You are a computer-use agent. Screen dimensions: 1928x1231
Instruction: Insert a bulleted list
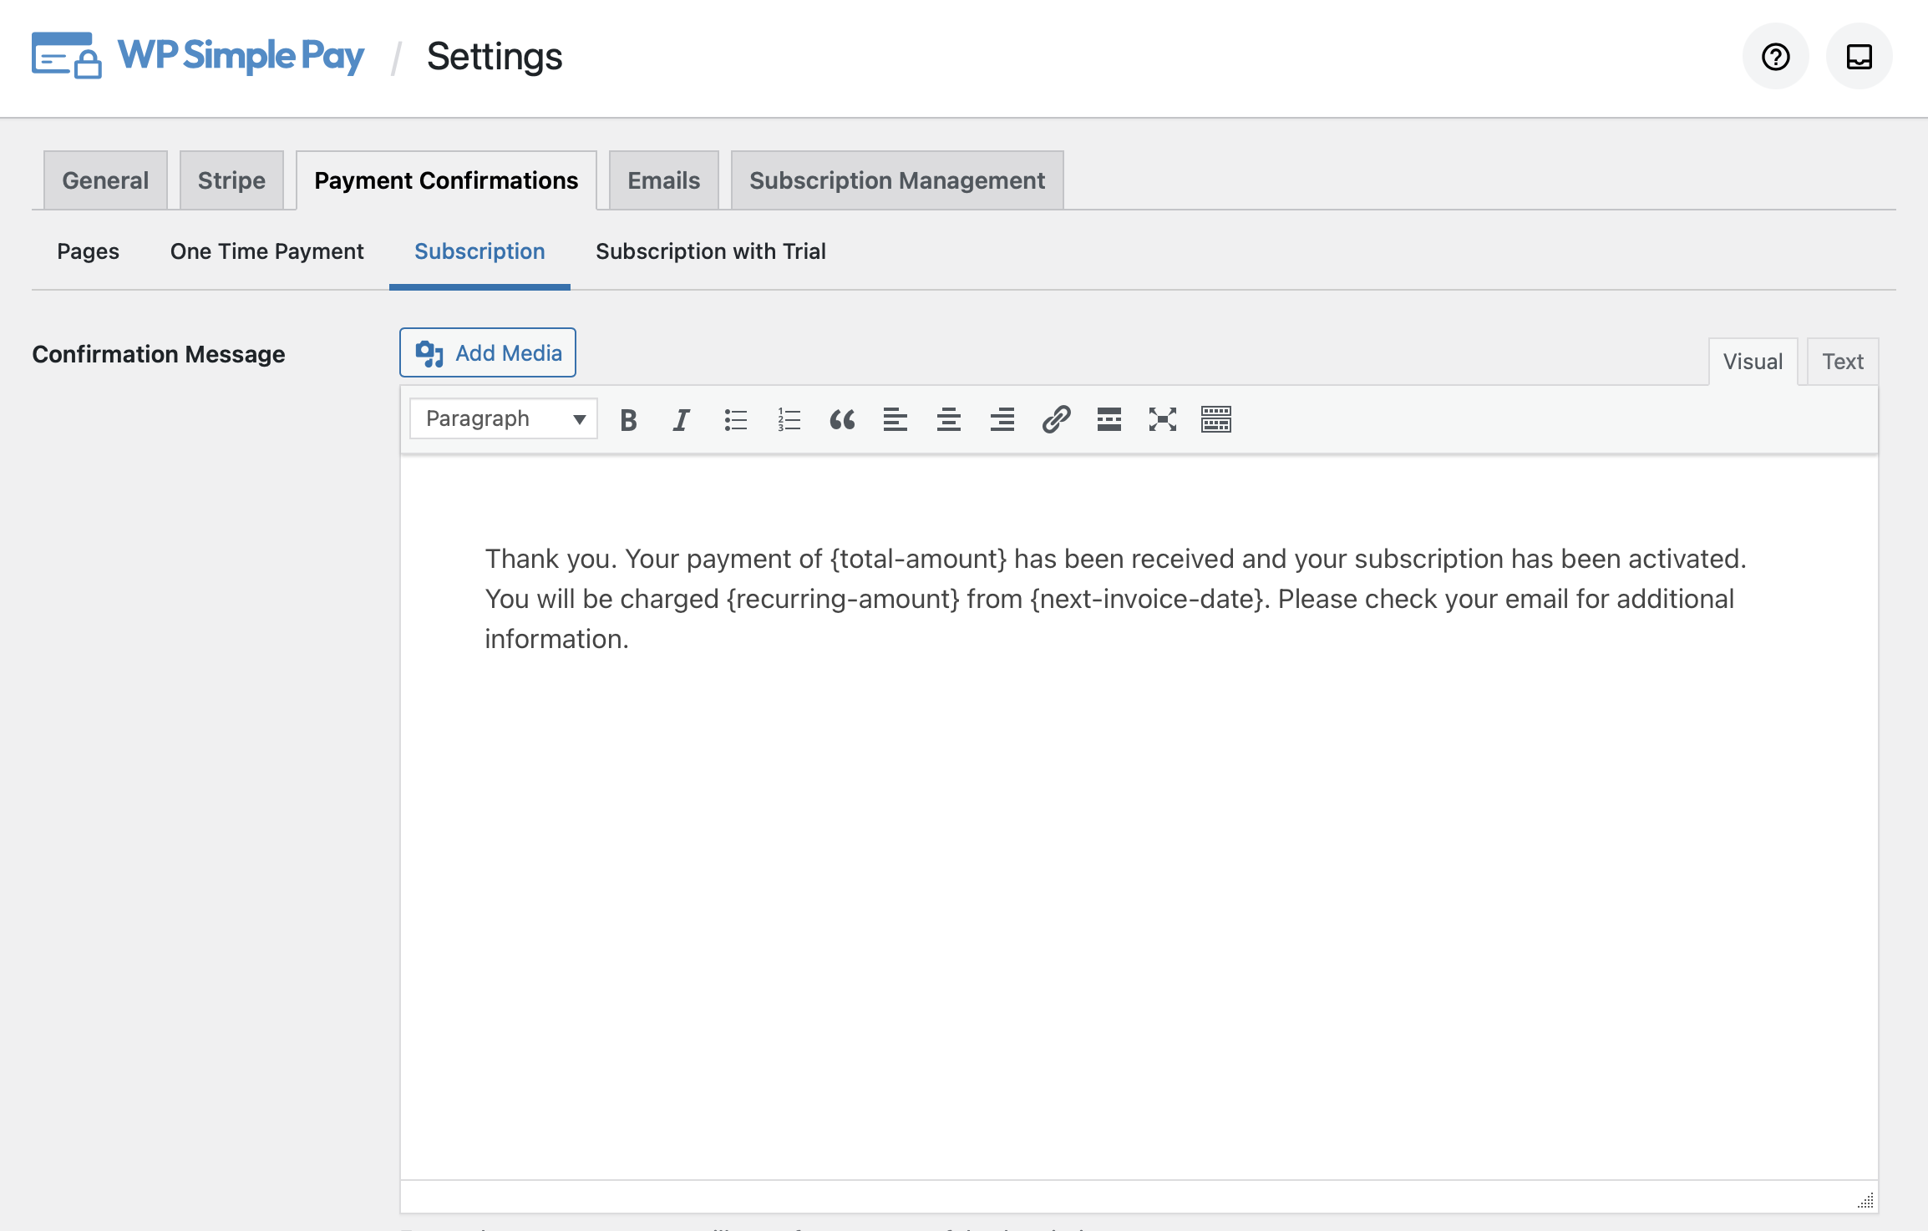[735, 419]
